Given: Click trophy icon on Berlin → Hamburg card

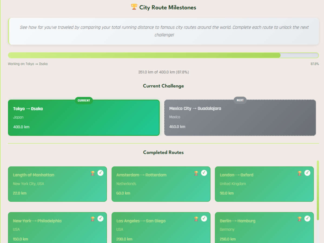Looking at the screenshot, I should pyautogui.click(x=300, y=219).
